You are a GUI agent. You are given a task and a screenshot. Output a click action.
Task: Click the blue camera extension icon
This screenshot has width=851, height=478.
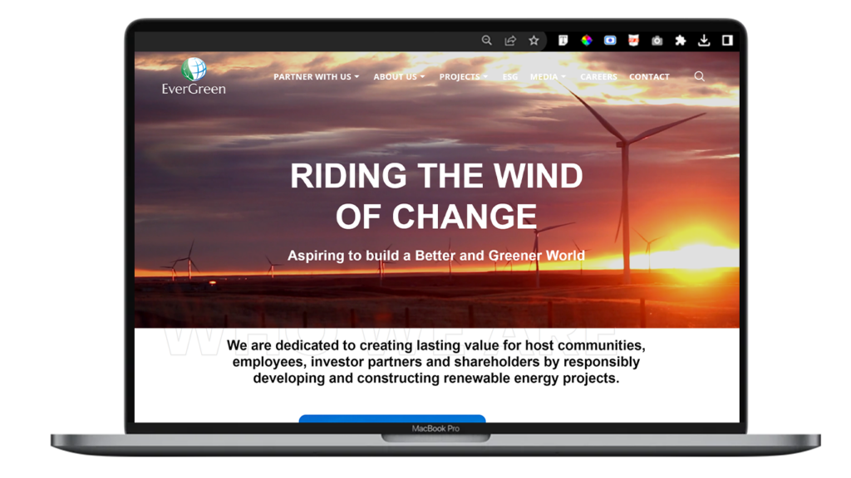tap(610, 39)
